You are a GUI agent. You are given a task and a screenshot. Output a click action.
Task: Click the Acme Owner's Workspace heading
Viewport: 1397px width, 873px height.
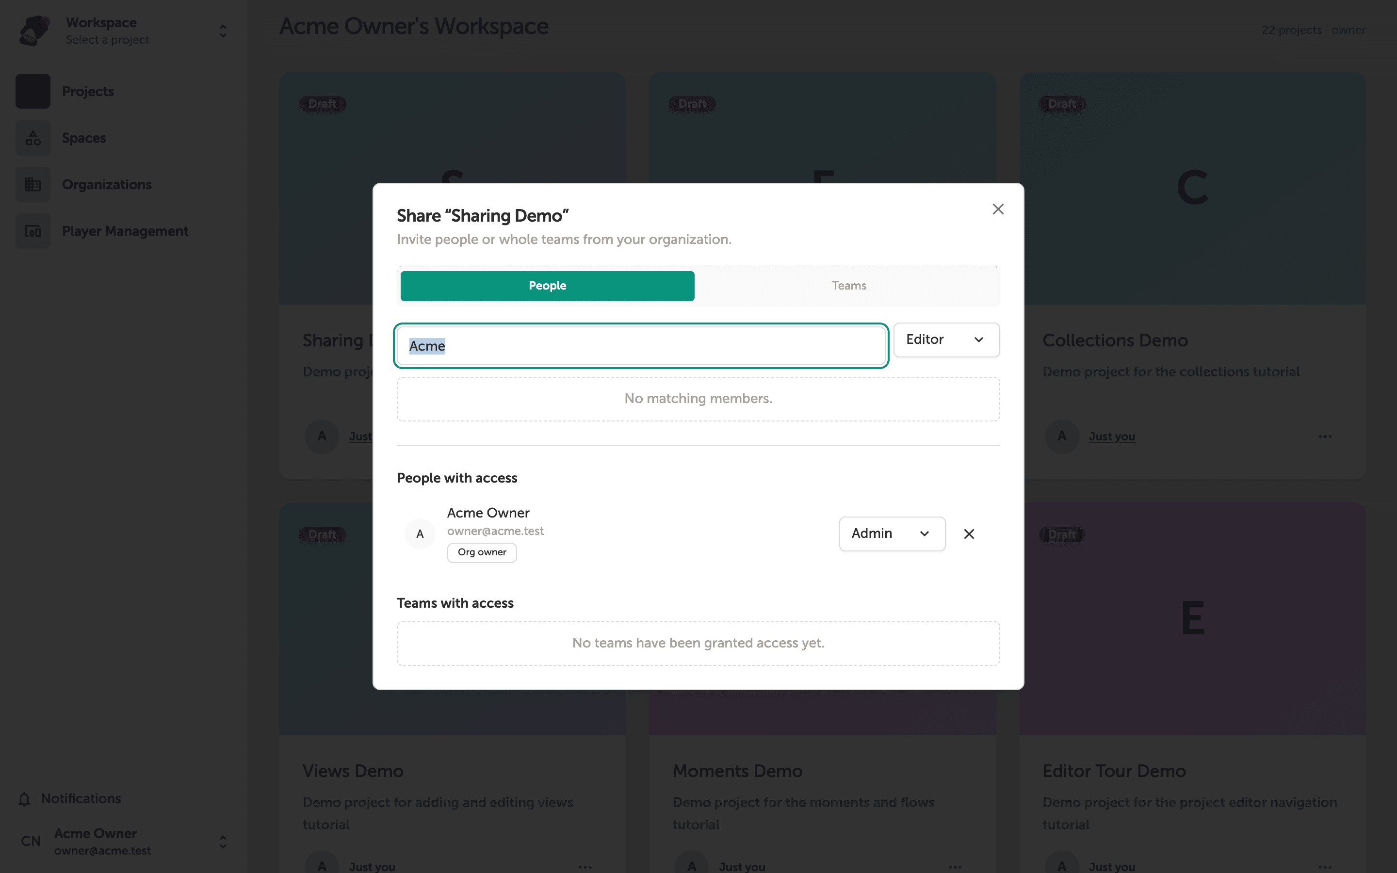pyautogui.click(x=414, y=27)
